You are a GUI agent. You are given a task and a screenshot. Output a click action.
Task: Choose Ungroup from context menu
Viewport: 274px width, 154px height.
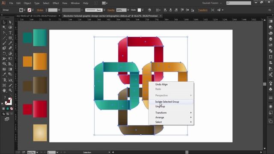click(x=171, y=107)
